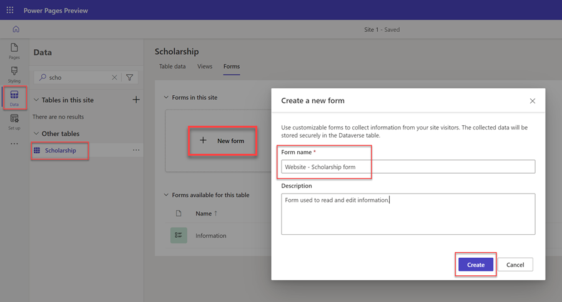Add a new table with plus icon
This screenshot has height=302, width=562.
[x=136, y=100]
